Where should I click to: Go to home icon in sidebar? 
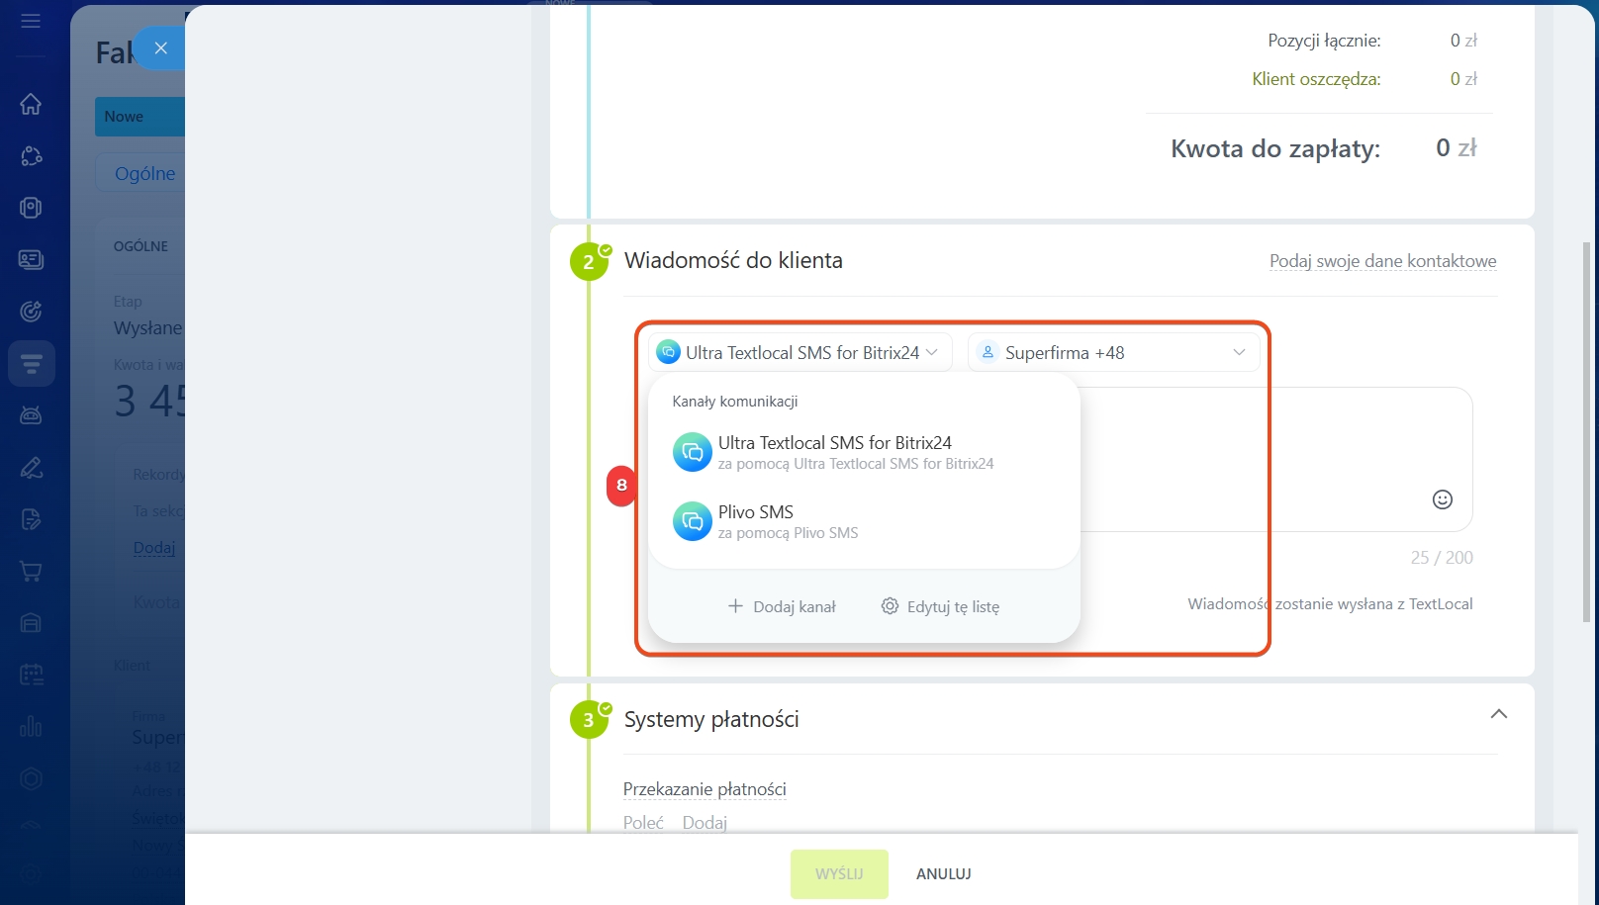[31, 104]
